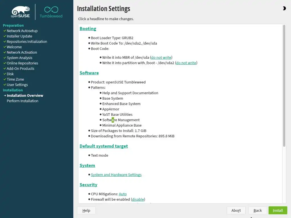The image size is (291, 218).
Task: Select Disk step in sidebar
Action: pos(10,74)
